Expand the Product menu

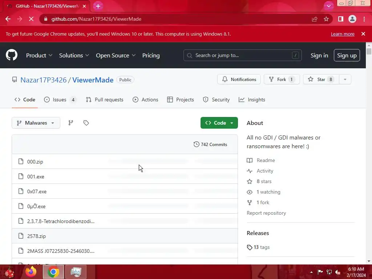tap(39, 55)
